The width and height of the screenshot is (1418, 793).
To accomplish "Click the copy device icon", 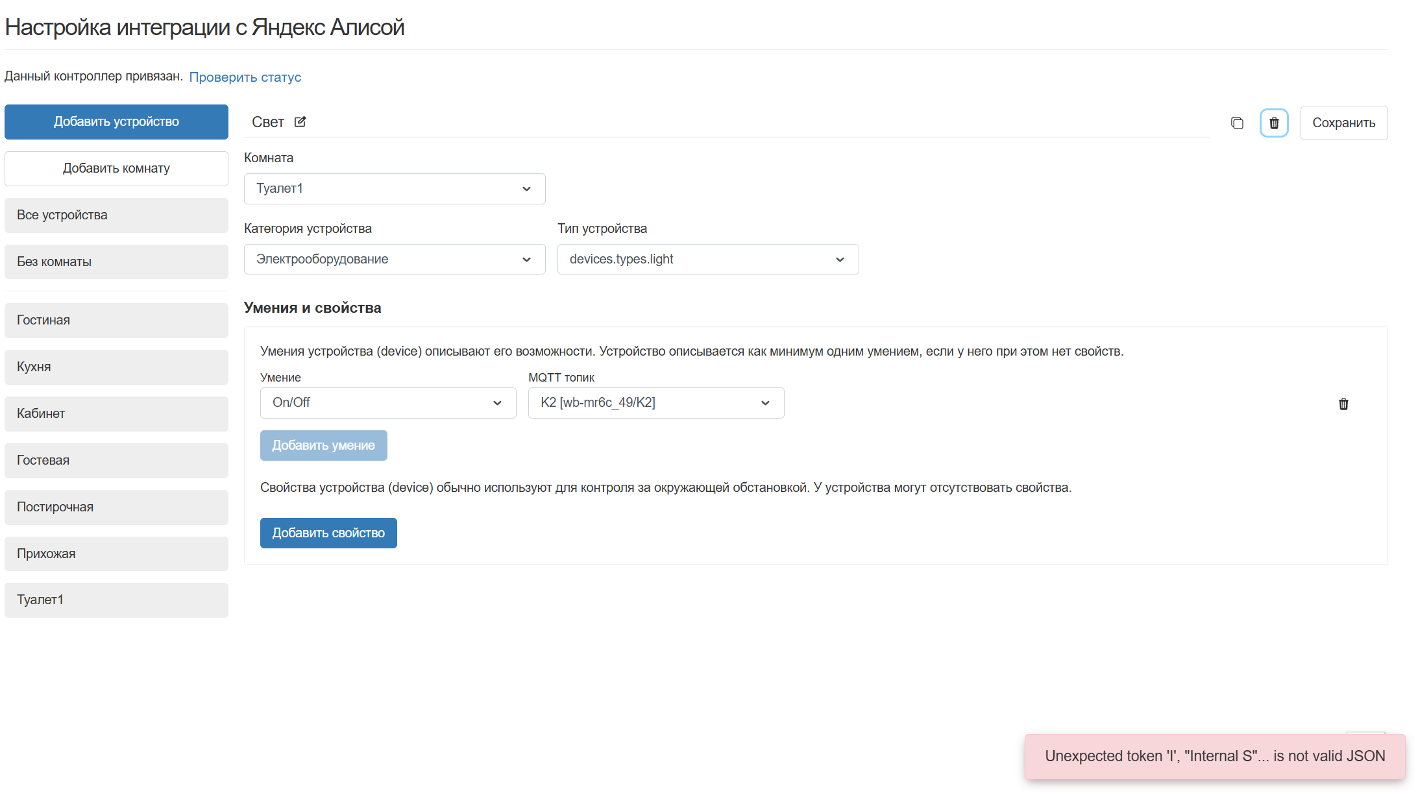I will coord(1237,123).
